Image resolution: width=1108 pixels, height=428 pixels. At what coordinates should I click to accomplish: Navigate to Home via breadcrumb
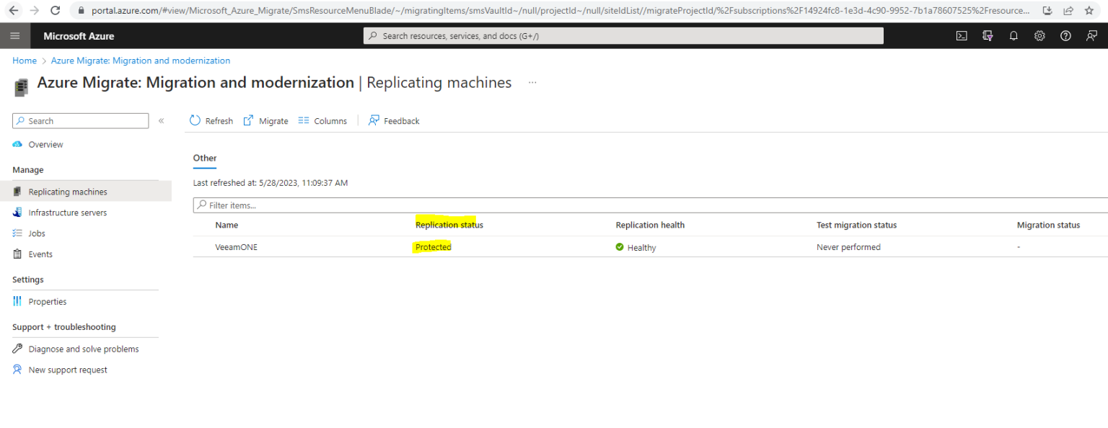tap(24, 61)
